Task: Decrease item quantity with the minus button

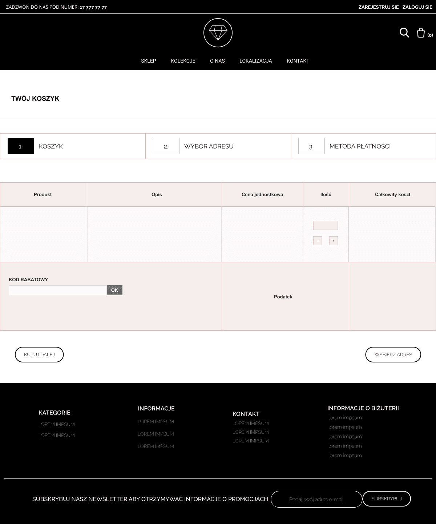Action: 318,241
